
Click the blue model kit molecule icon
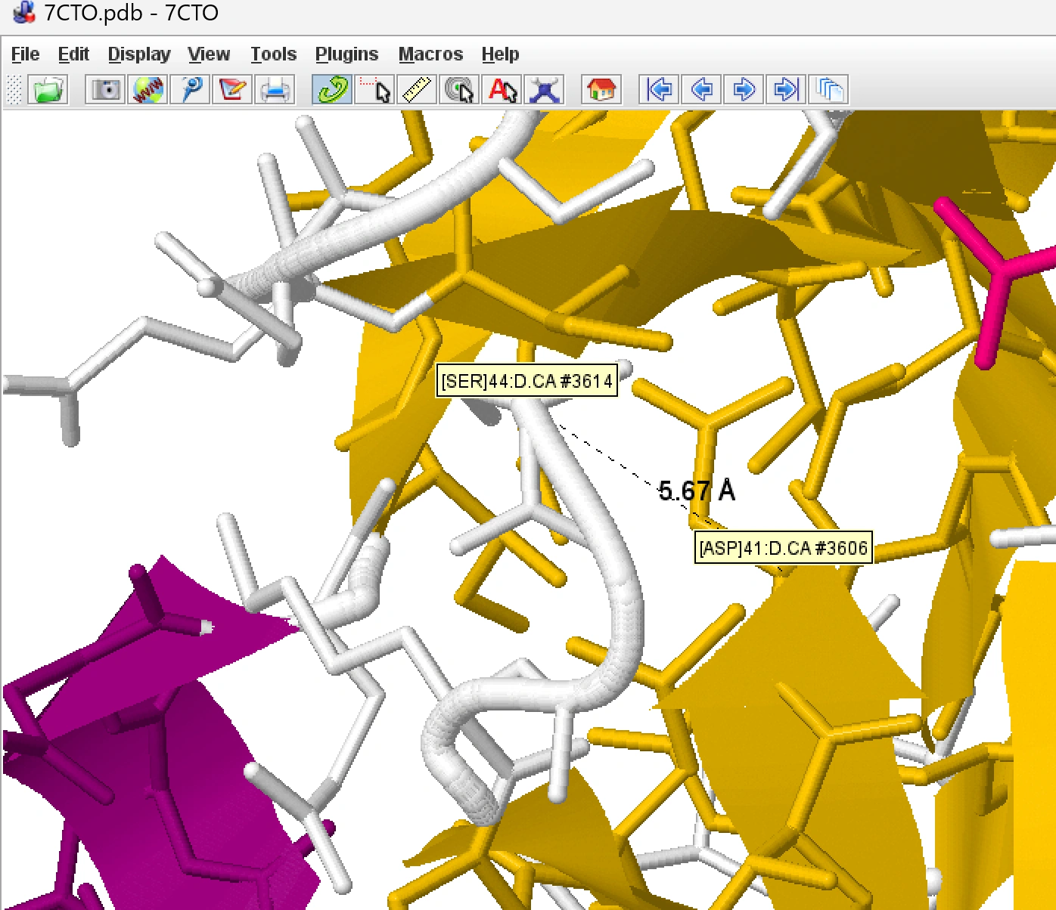[x=545, y=90]
